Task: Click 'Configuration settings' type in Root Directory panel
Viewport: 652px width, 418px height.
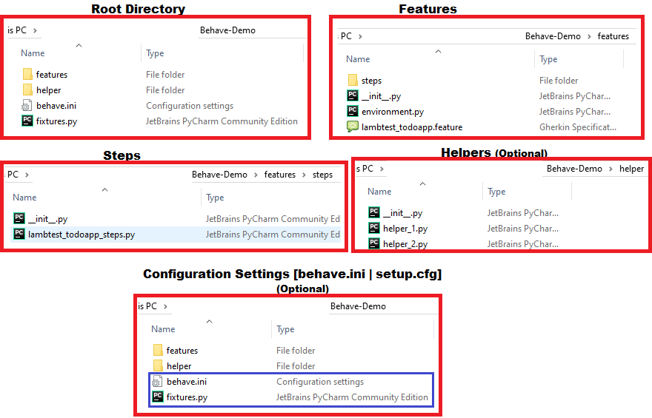Action: [x=190, y=106]
